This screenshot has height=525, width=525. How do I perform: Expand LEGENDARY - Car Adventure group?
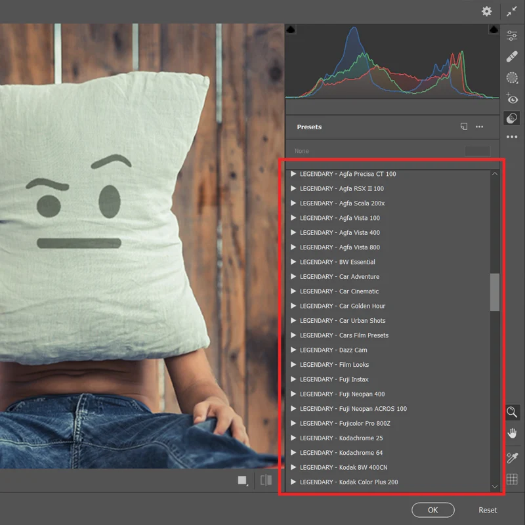(x=293, y=276)
